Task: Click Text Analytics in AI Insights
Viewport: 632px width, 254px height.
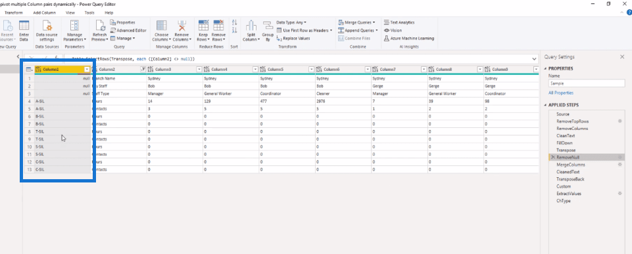Action: (399, 22)
